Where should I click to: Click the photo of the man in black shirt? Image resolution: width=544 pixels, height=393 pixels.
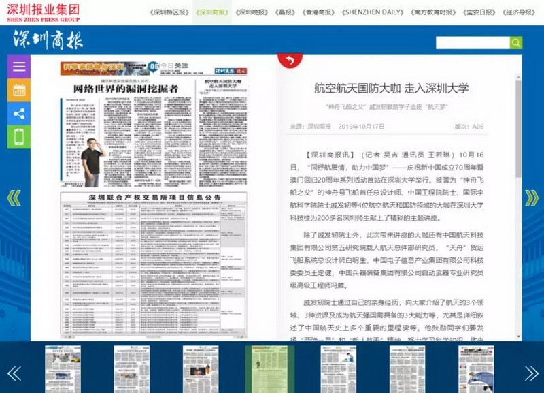coord(92,162)
